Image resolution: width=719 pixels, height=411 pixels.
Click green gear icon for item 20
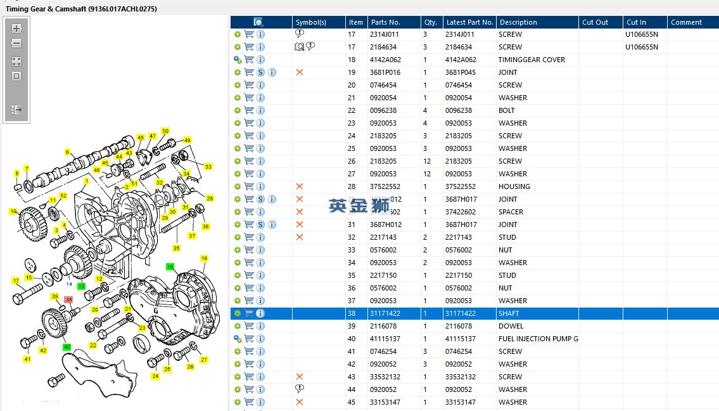point(238,85)
